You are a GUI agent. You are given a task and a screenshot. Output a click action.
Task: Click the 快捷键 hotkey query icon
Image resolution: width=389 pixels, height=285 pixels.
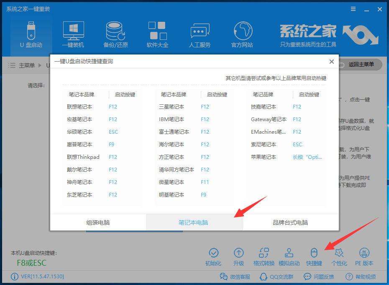pos(314,256)
